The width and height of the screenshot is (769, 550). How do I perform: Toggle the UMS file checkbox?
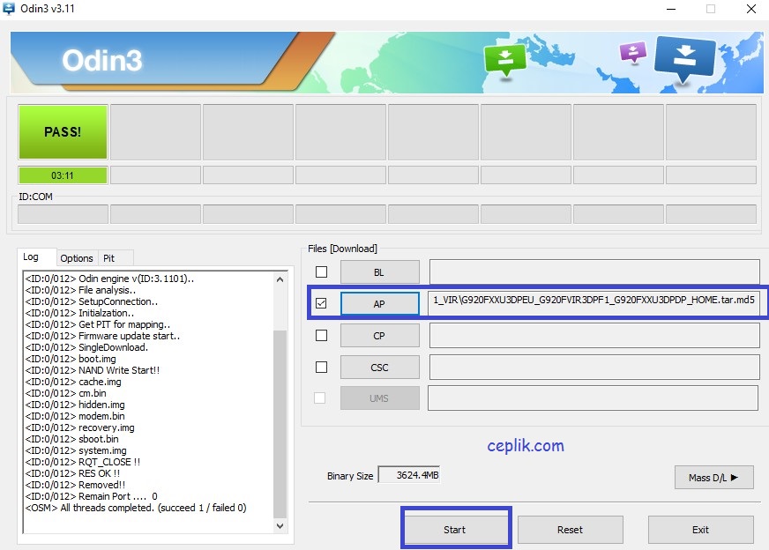[x=320, y=398]
